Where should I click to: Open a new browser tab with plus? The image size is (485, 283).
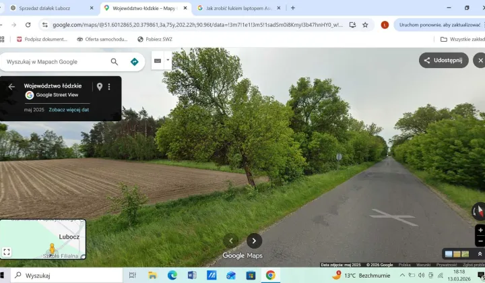[x=293, y=8]
